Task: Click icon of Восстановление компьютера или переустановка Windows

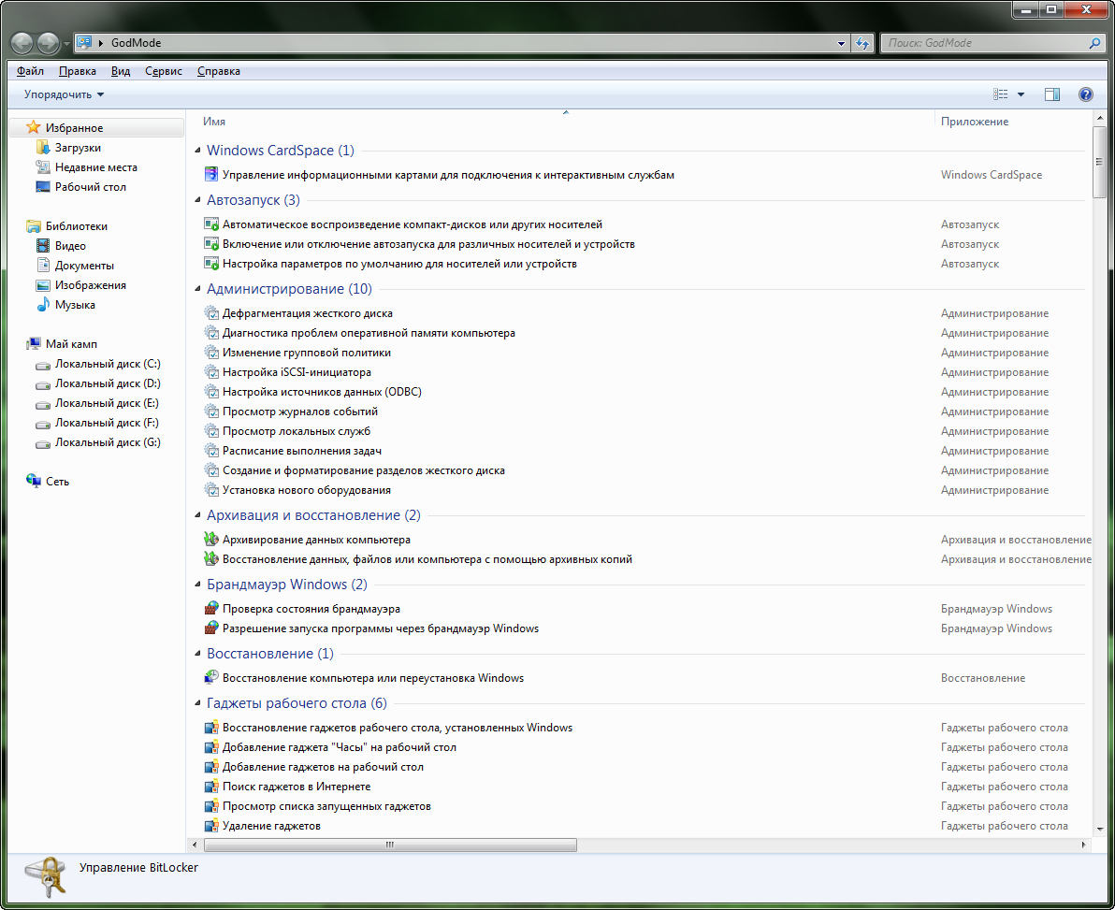Action: [x=210, y=677]
